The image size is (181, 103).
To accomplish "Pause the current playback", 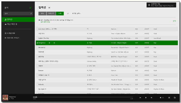I will 146,98.
